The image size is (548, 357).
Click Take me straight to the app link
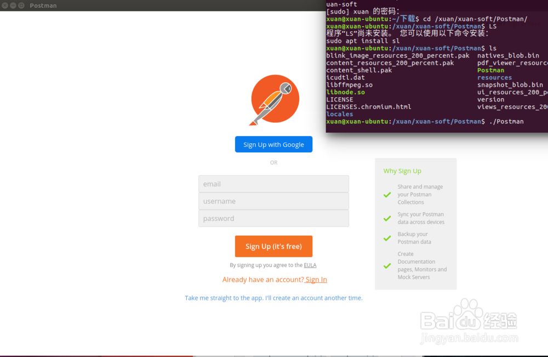(273, 298)
